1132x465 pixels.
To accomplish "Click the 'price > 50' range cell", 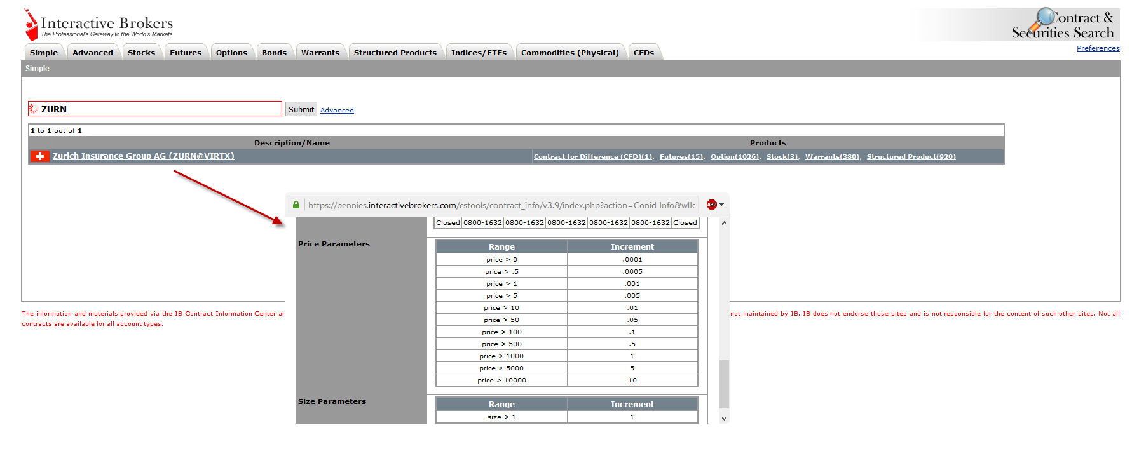I will pos(501,320).
